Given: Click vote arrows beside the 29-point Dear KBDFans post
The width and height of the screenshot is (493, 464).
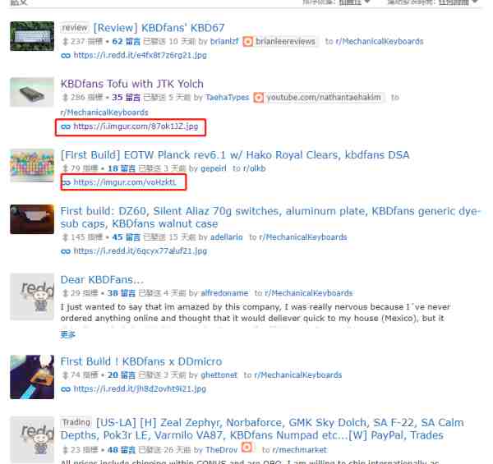Looking at the screenshot, I should click(65, 293).
